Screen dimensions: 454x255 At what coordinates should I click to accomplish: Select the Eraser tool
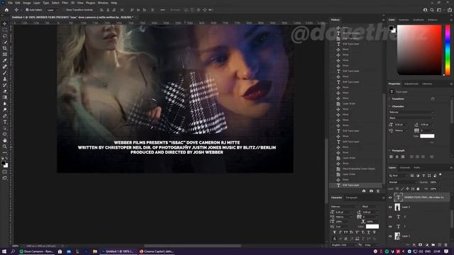click(5, 91)
